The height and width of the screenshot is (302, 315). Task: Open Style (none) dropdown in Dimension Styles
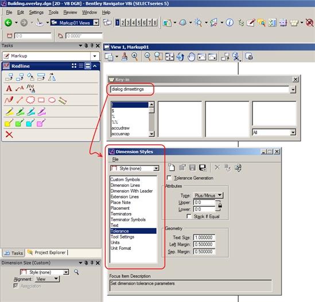click(156, 168)
